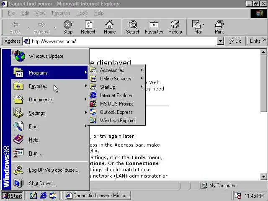Open the History pane
Image resolution: width=268 pixels, height=201 pixels.
175,28
